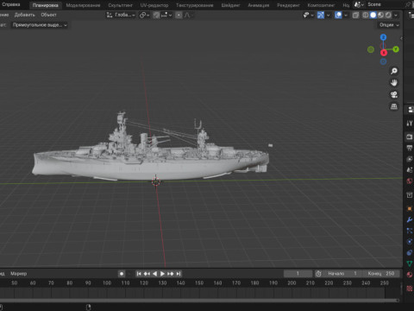Open the proportional editing falloff menu
The height and width of the screenshot is (311, 414).
187,15
